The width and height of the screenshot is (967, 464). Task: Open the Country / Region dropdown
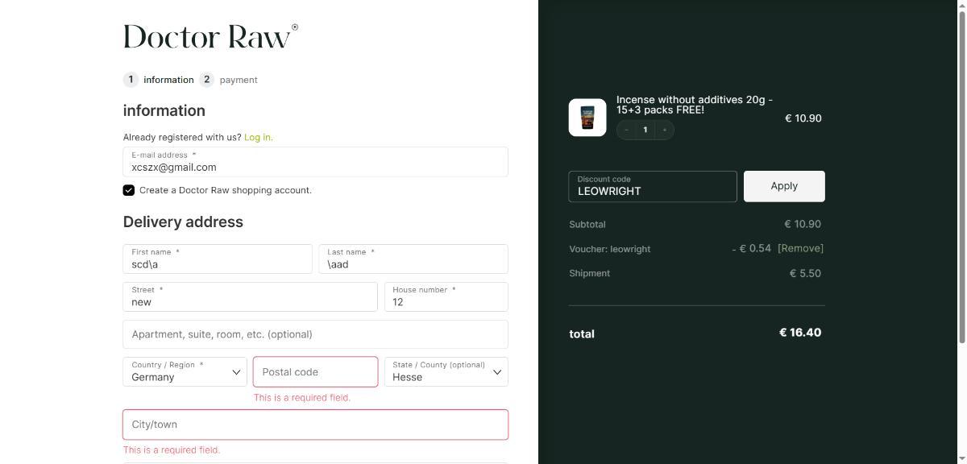(x=185, y=371)
